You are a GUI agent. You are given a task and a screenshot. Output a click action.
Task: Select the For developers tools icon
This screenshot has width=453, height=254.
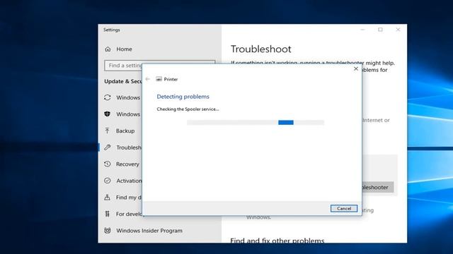(x=107, y=214)
